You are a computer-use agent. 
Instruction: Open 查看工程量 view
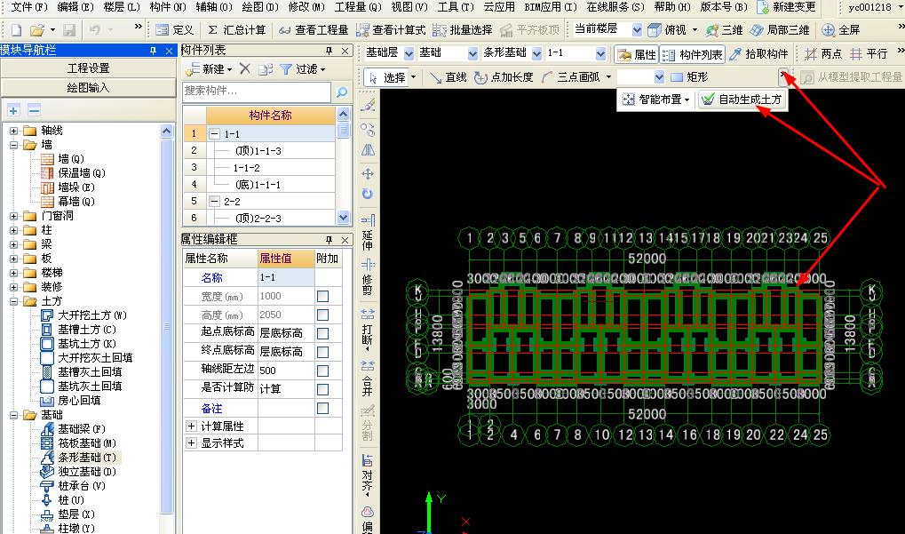[x=314, y=29]
